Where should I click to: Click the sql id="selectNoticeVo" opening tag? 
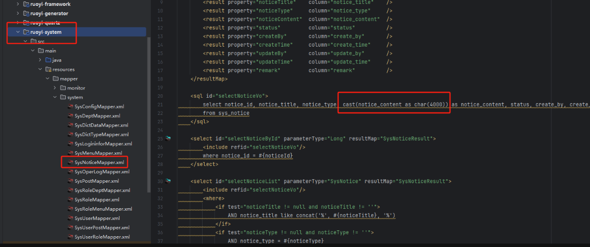(x=229, y=96)
